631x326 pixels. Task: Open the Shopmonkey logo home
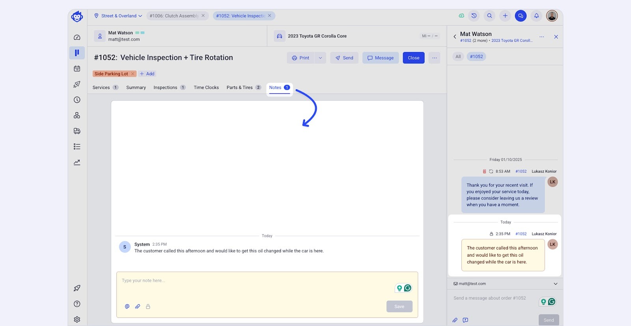tap(77, 16)
